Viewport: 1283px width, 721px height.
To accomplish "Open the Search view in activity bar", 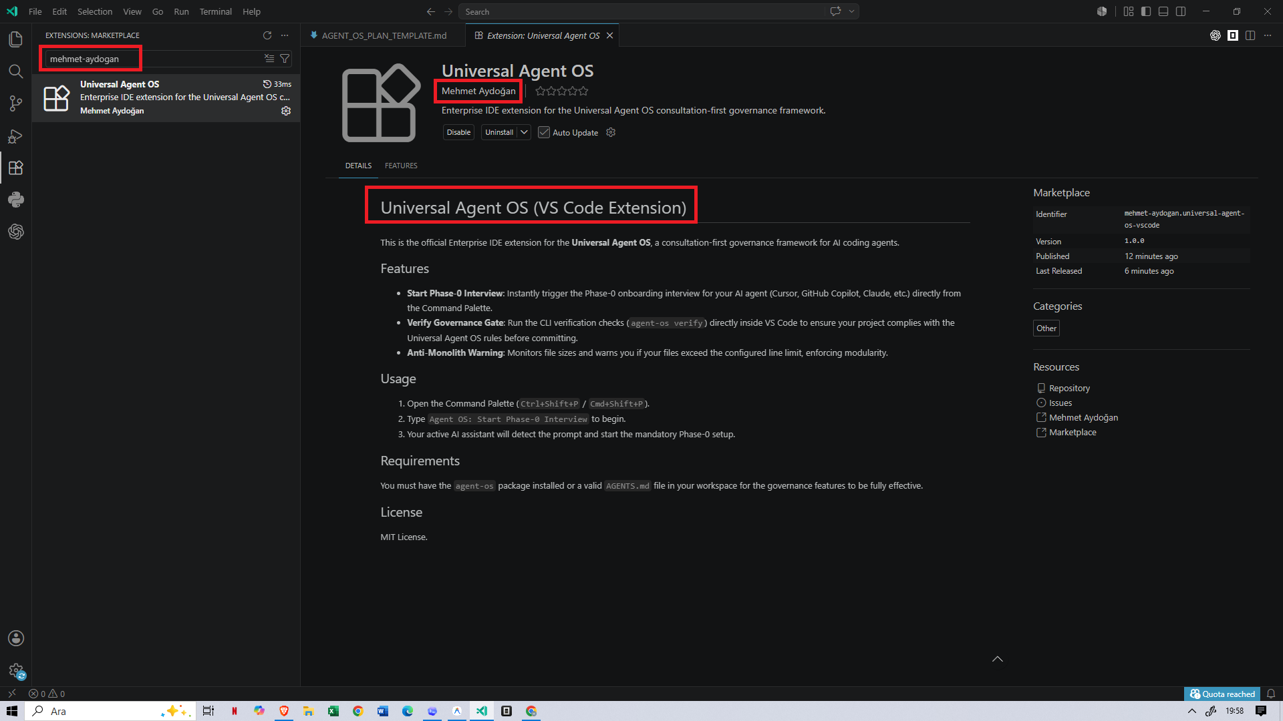I will (x=16, y=71).
